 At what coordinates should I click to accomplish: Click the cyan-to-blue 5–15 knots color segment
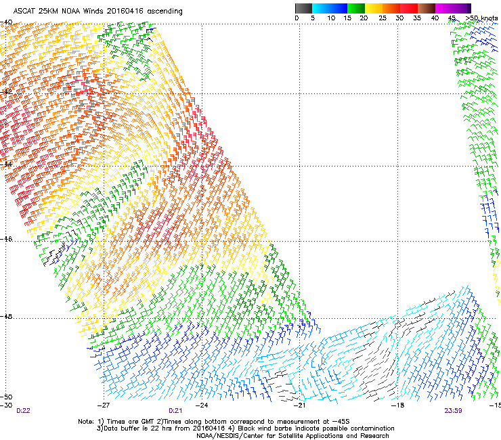(330, 8)
